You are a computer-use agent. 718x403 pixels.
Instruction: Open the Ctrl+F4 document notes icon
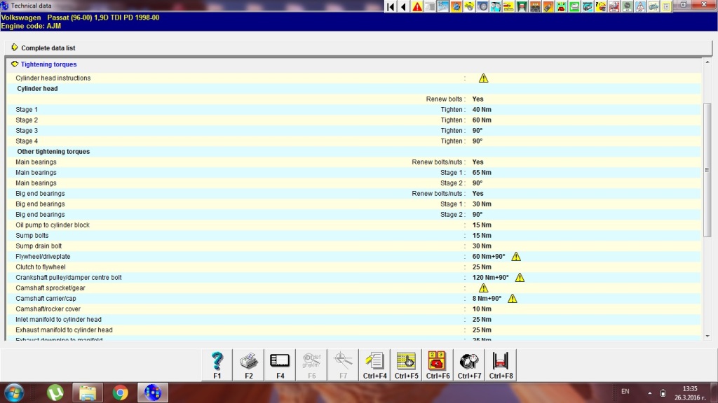click(x=375, y=365)
